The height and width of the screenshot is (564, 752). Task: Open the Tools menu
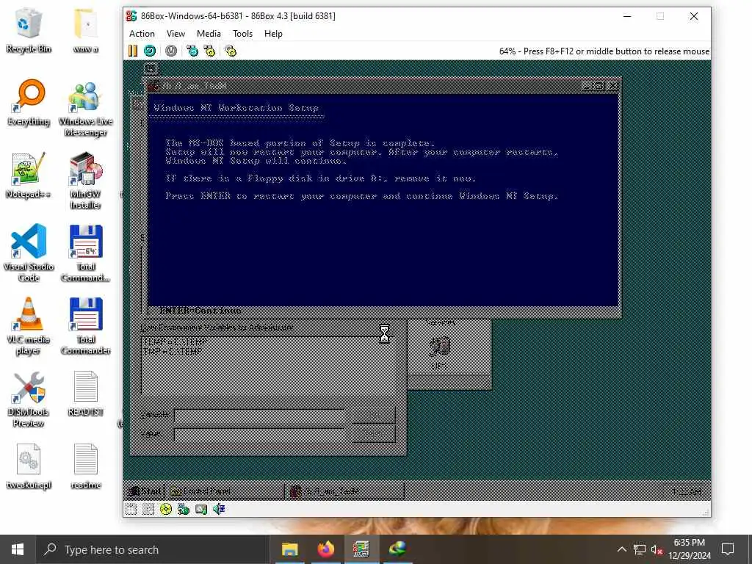242,34
